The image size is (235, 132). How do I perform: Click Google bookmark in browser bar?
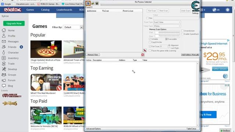point(6,4)
